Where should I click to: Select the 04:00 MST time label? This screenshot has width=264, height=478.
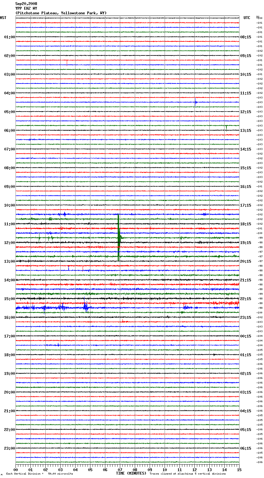(10, 93)
